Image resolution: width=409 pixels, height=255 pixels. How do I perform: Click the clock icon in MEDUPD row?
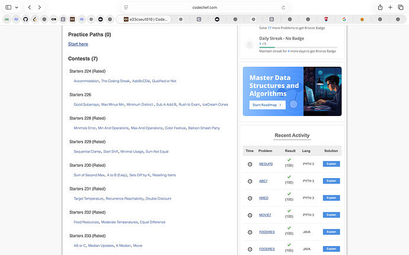click(250, 164)
